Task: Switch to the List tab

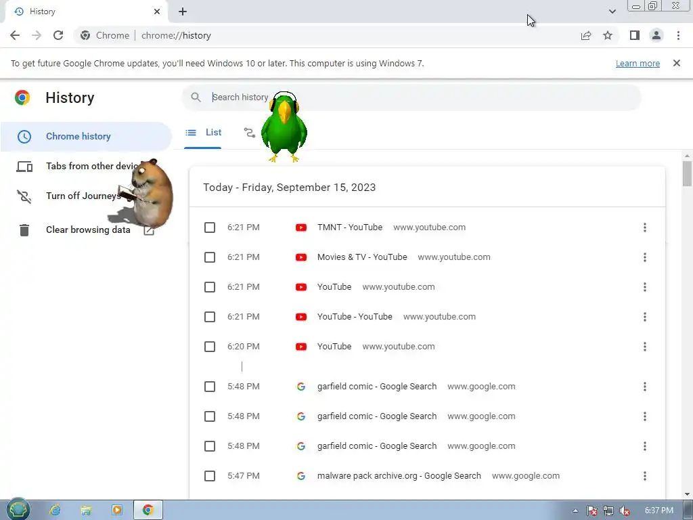Action: [x=203, y=133]
